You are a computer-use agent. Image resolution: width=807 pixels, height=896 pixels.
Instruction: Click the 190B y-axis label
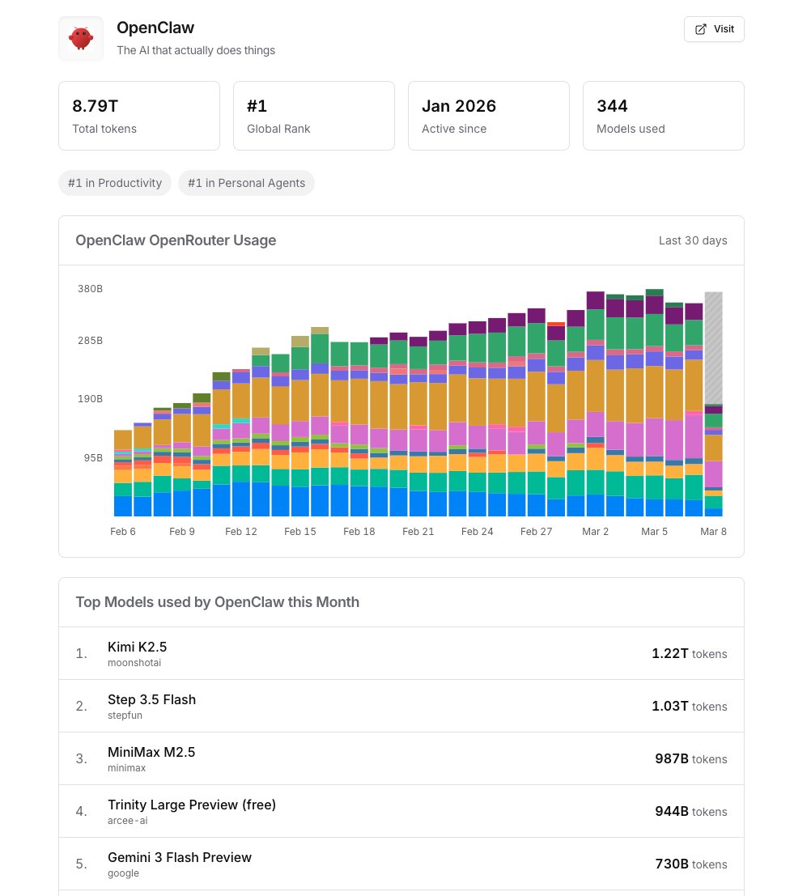91,399
